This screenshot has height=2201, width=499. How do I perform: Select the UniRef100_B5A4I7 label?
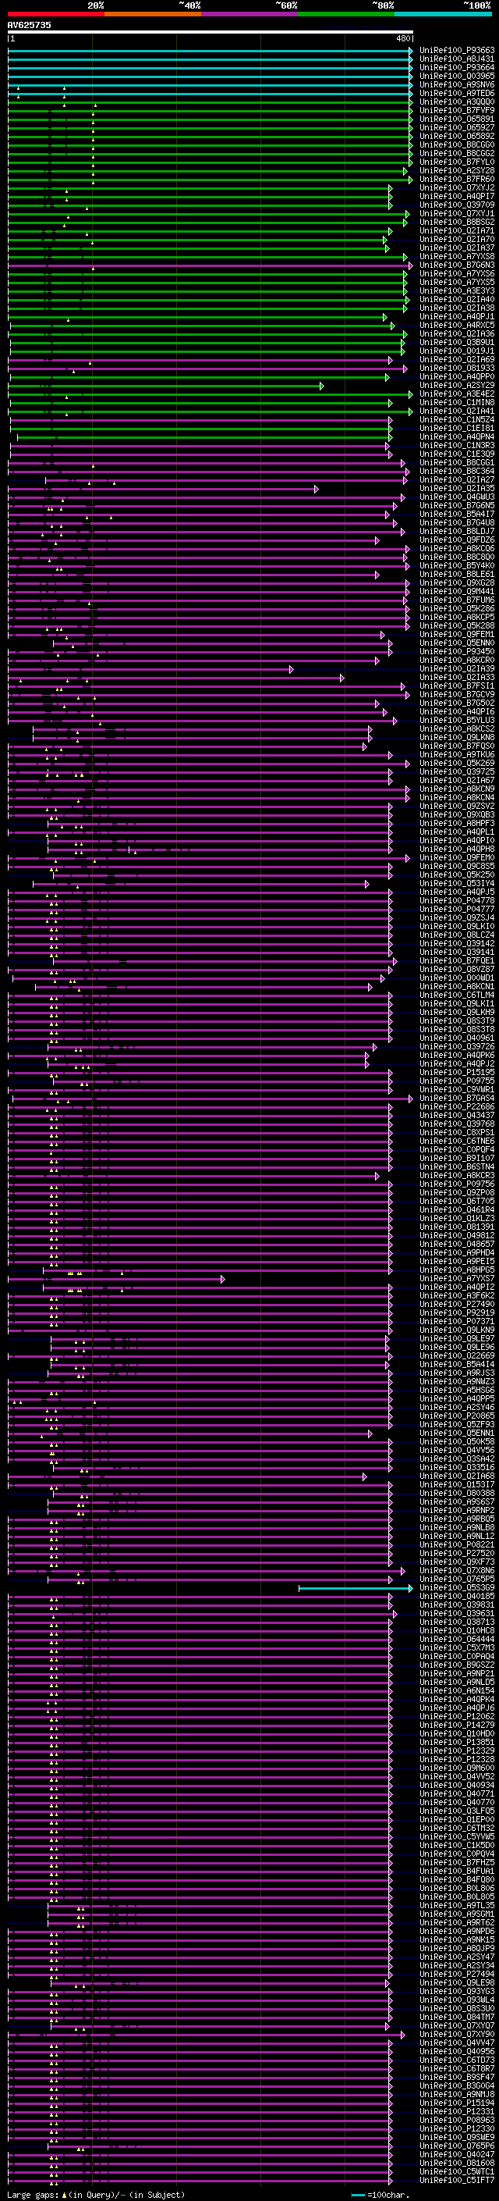coord(457,515)
